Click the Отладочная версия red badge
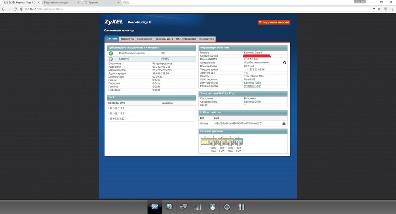This screenshot has height=214, width=396. click(x=274, y=22)
